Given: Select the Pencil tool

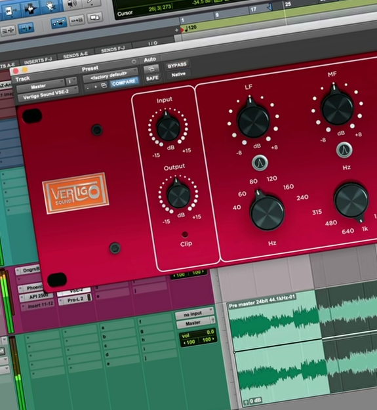Looking at the screenshot, I should tap(92, 2).
